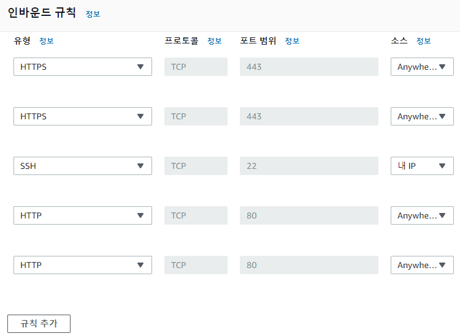Open source dropdown of first HTTPS rule

coord(422,67)
